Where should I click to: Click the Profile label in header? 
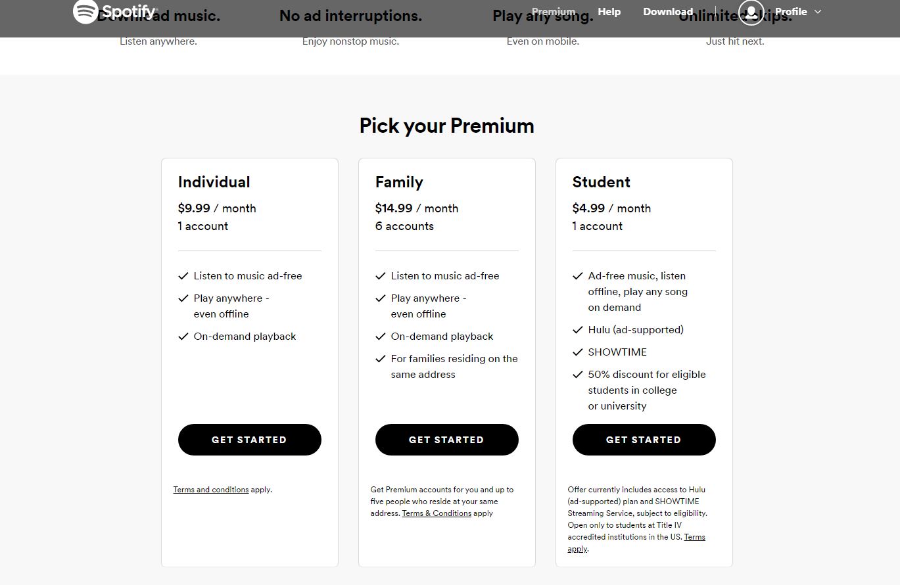tap(791, 12)
